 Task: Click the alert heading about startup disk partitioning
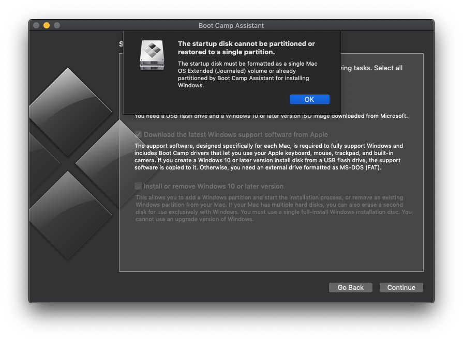[246, 48]
